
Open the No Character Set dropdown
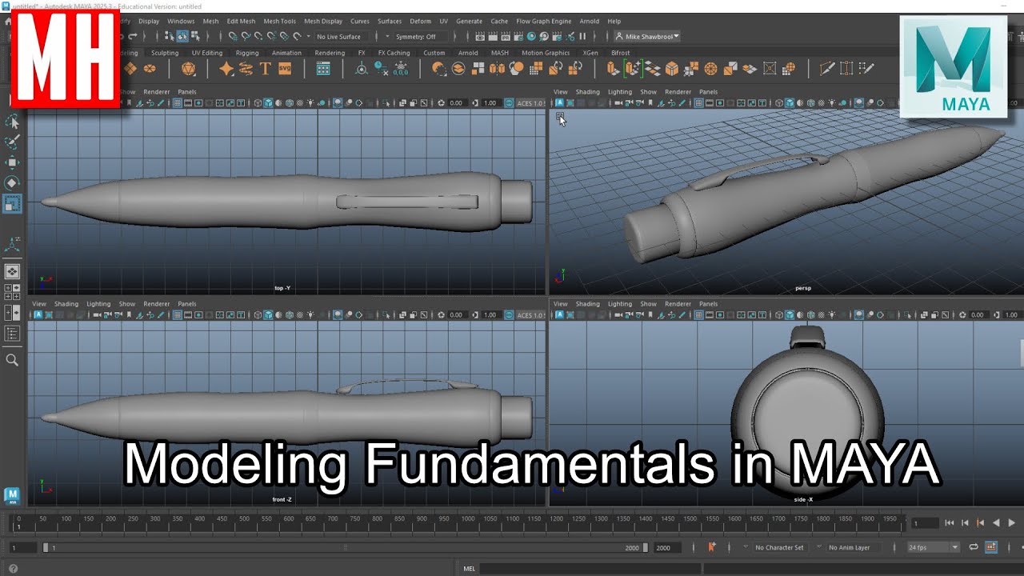tap(779, 547)
